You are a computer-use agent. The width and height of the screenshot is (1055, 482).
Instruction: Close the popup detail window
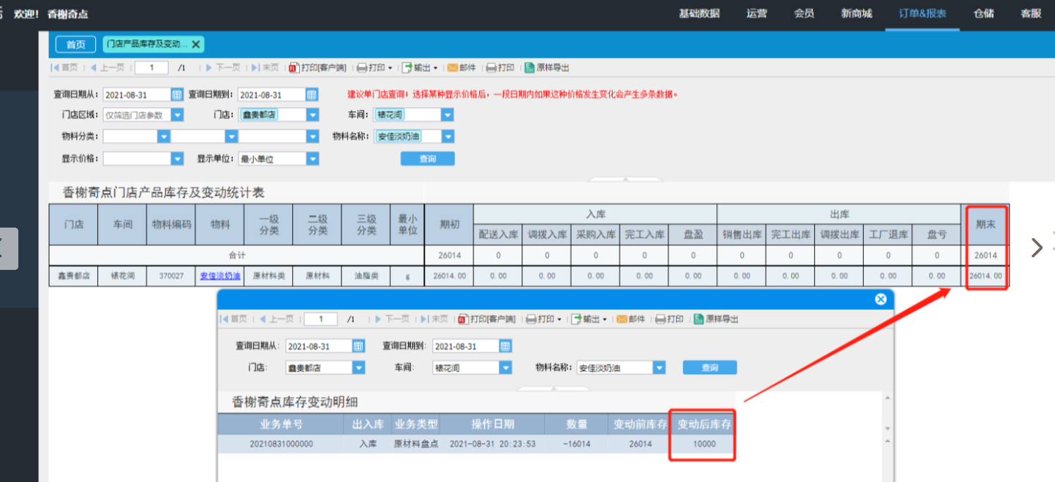880,299
